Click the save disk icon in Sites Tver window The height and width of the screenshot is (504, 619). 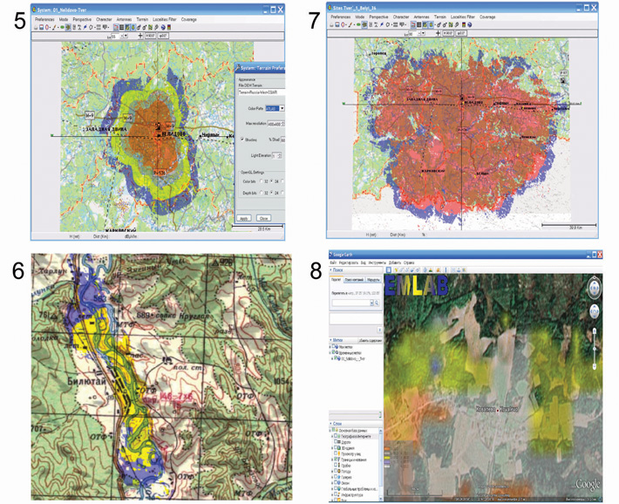tap(337, 24)
